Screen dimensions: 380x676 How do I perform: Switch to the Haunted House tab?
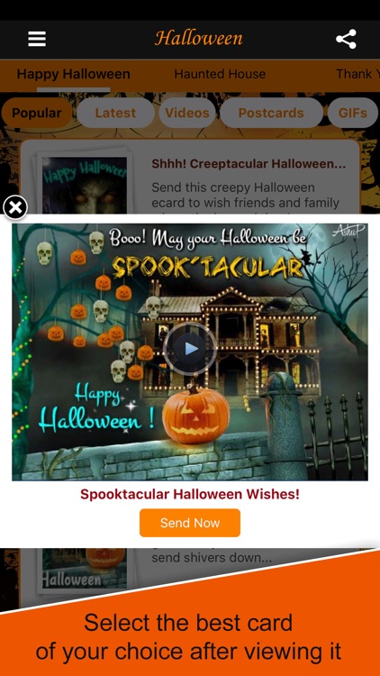(220, 74)
